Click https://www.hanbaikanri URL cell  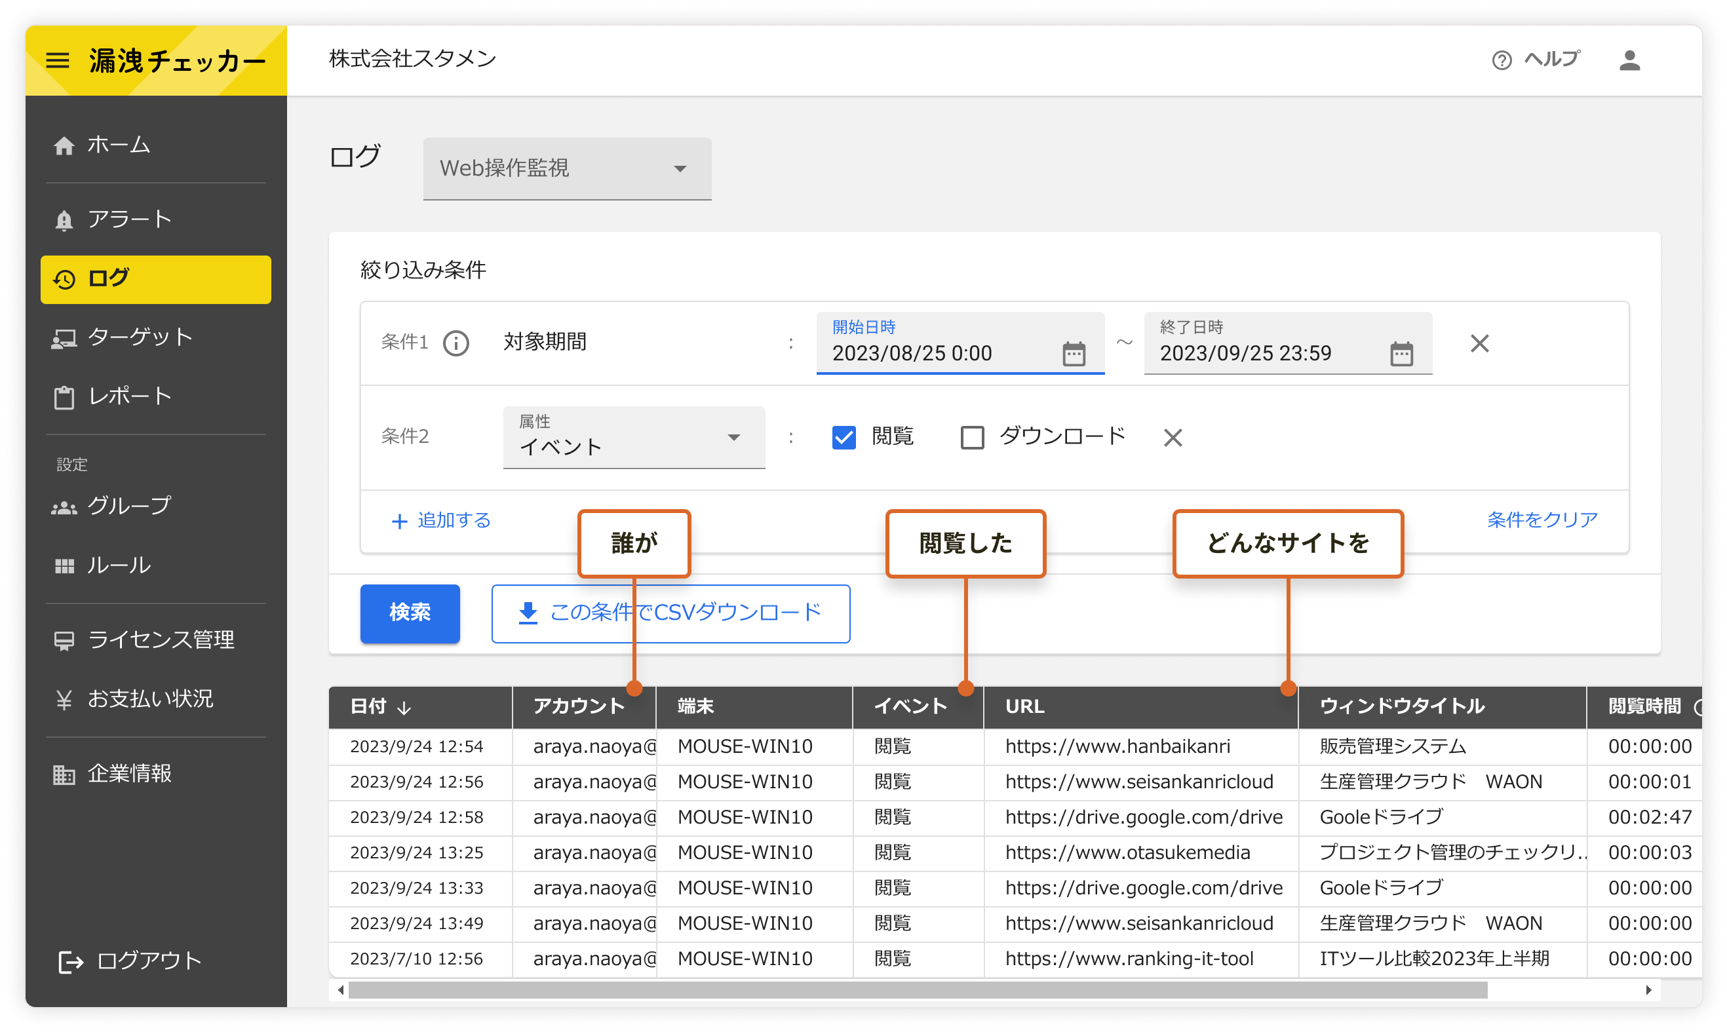(1140, 747)
